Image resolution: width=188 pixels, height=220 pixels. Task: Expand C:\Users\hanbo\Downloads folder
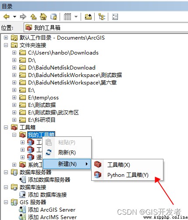point(14,52)
